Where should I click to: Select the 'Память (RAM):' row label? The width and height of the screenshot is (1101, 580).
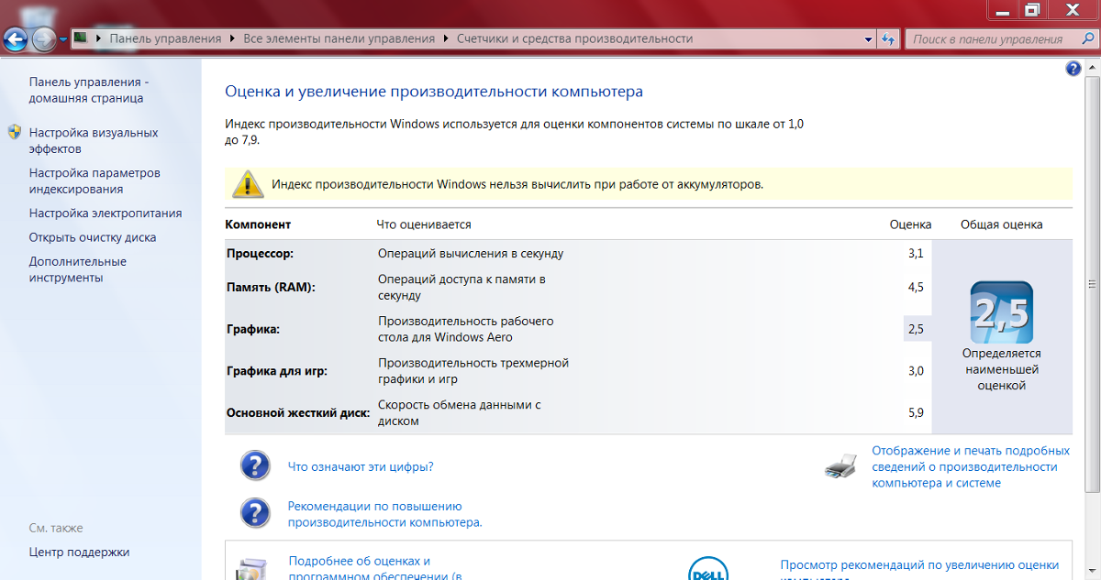tap(271, 287)
